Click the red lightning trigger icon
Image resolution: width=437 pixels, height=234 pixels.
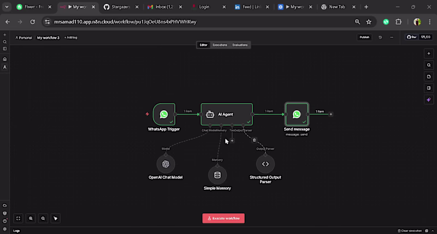147,114
